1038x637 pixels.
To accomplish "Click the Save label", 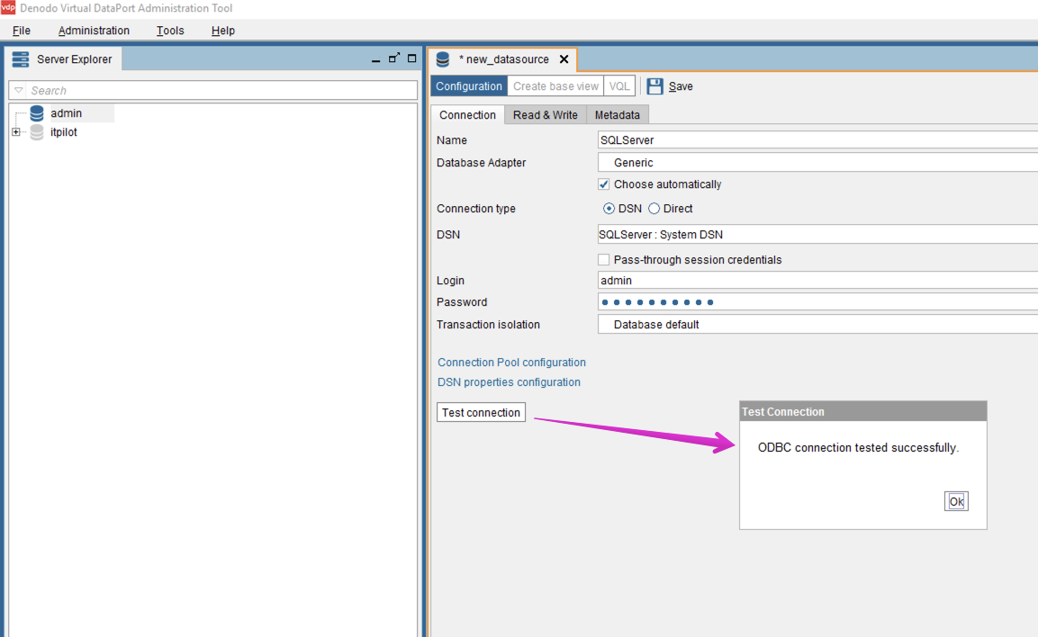I will 681,86.
